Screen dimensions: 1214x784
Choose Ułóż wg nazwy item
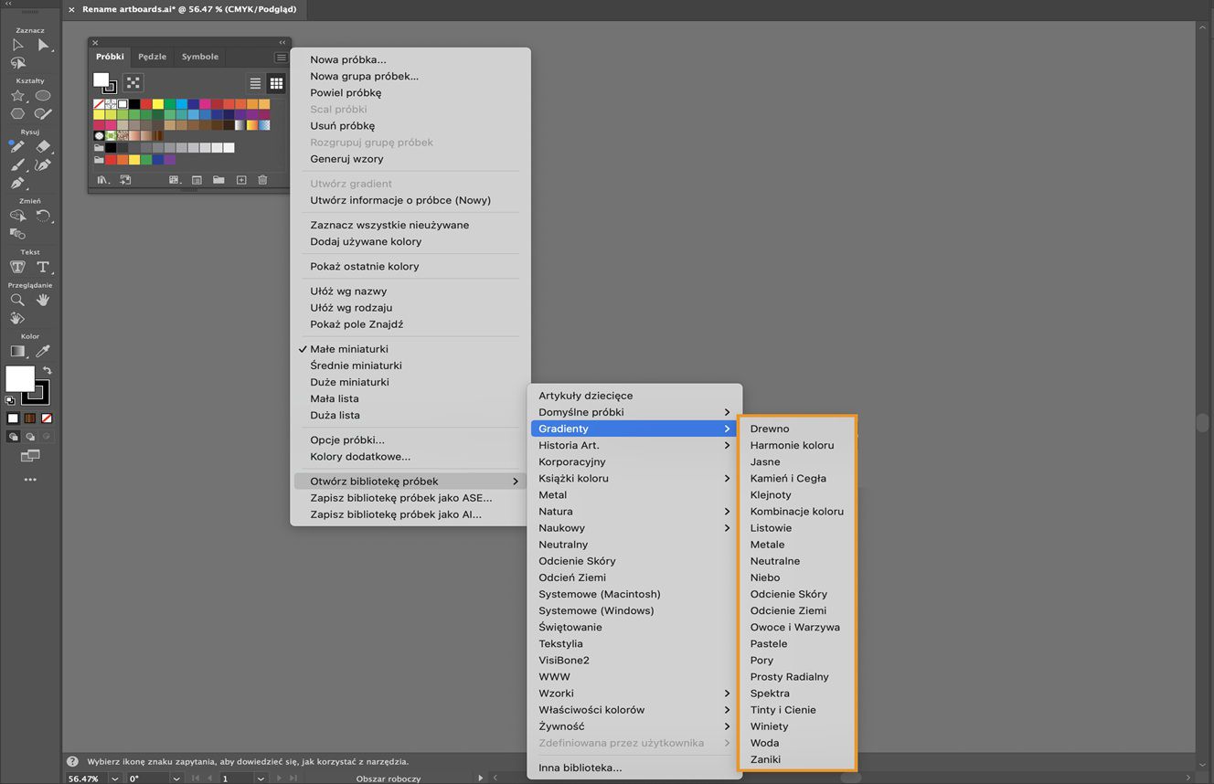click(410, 291)
